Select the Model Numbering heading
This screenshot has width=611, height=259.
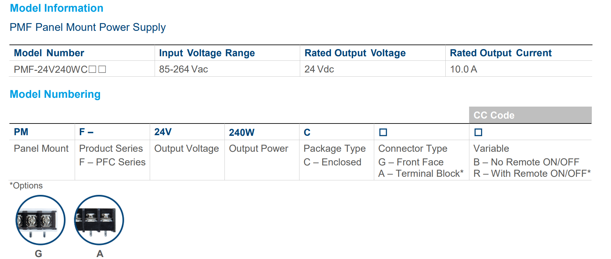click(x=55, y=94)
